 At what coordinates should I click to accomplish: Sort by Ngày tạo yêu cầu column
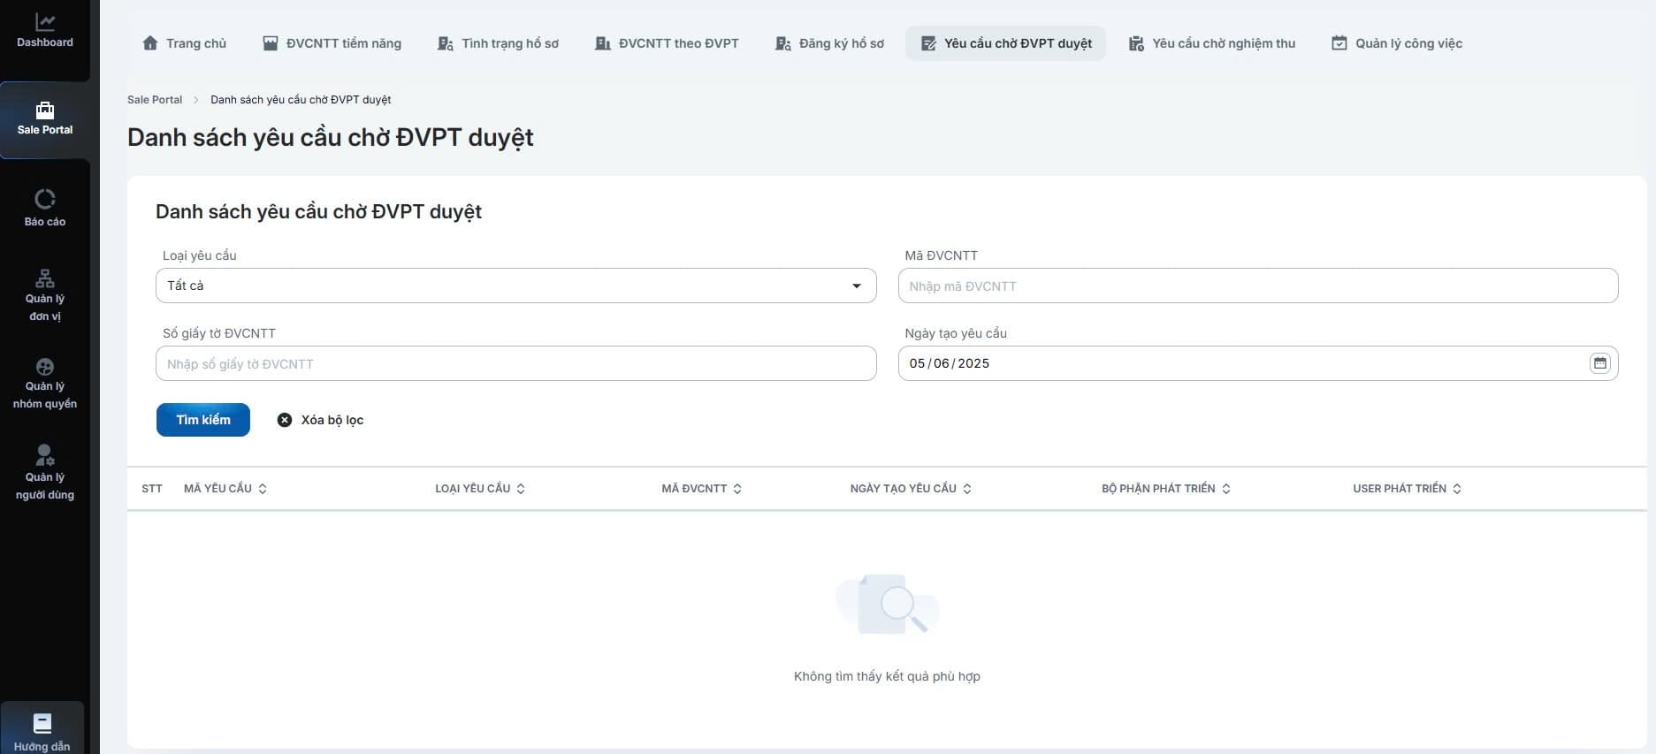(x=967, y=489)
